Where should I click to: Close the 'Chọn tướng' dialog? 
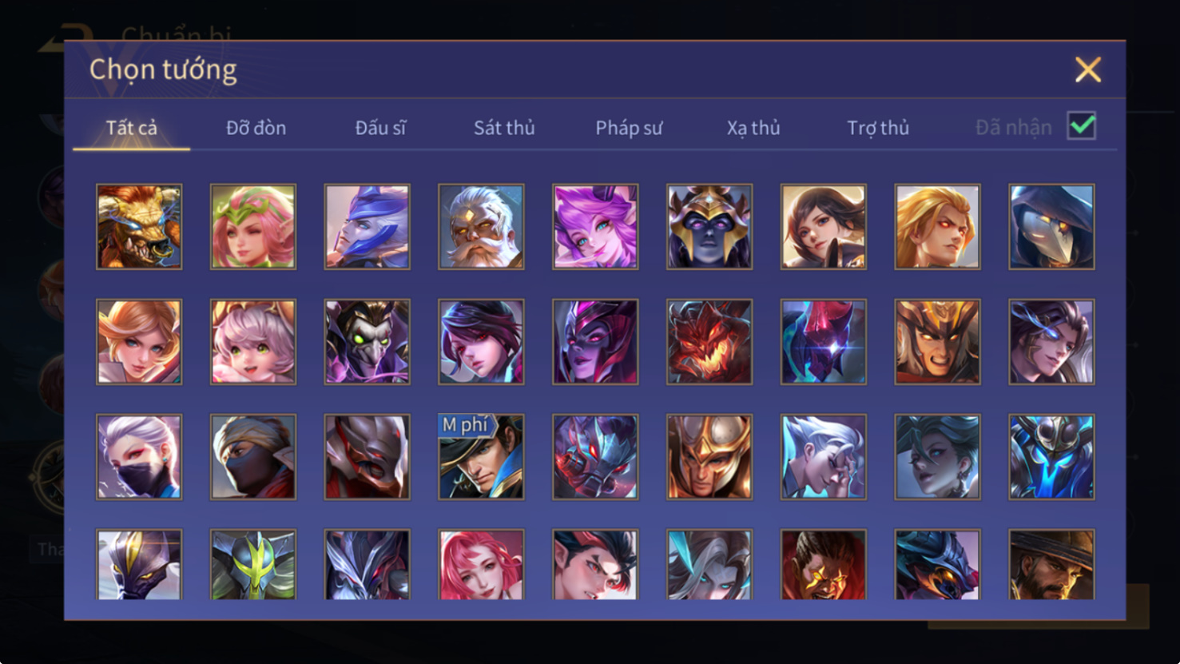pos(1088,70)
